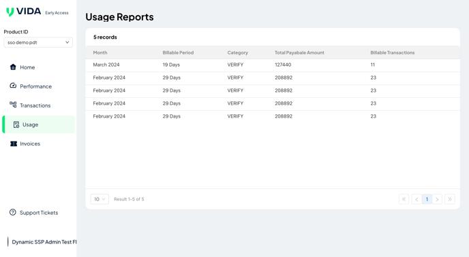Image resolution: width=469 pixels, height=257 pixels.
Task: Click the Early Access label
Action: click(x=57, y=12)
